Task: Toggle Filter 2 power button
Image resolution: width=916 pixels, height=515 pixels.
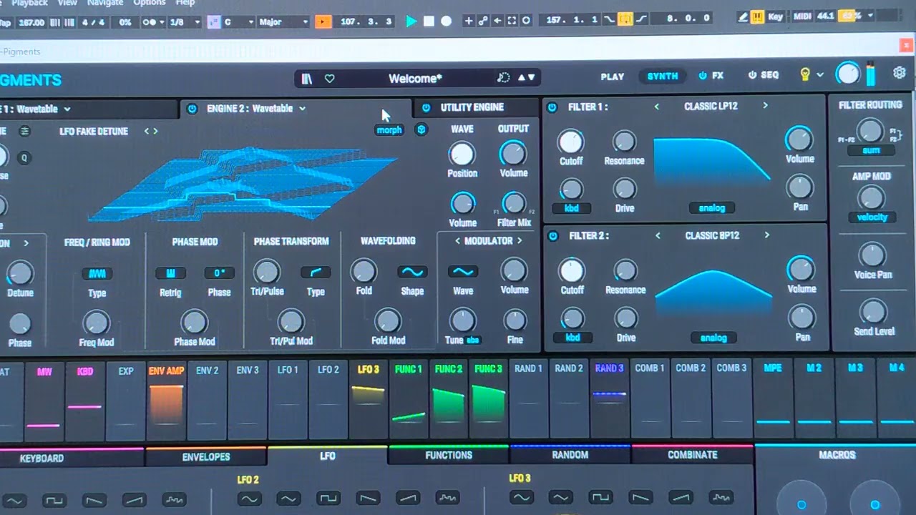Action: 552,236
